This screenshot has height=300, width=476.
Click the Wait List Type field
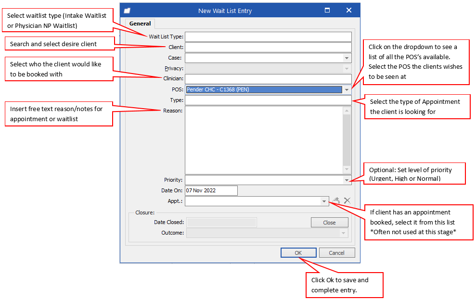tap(268, 37)
